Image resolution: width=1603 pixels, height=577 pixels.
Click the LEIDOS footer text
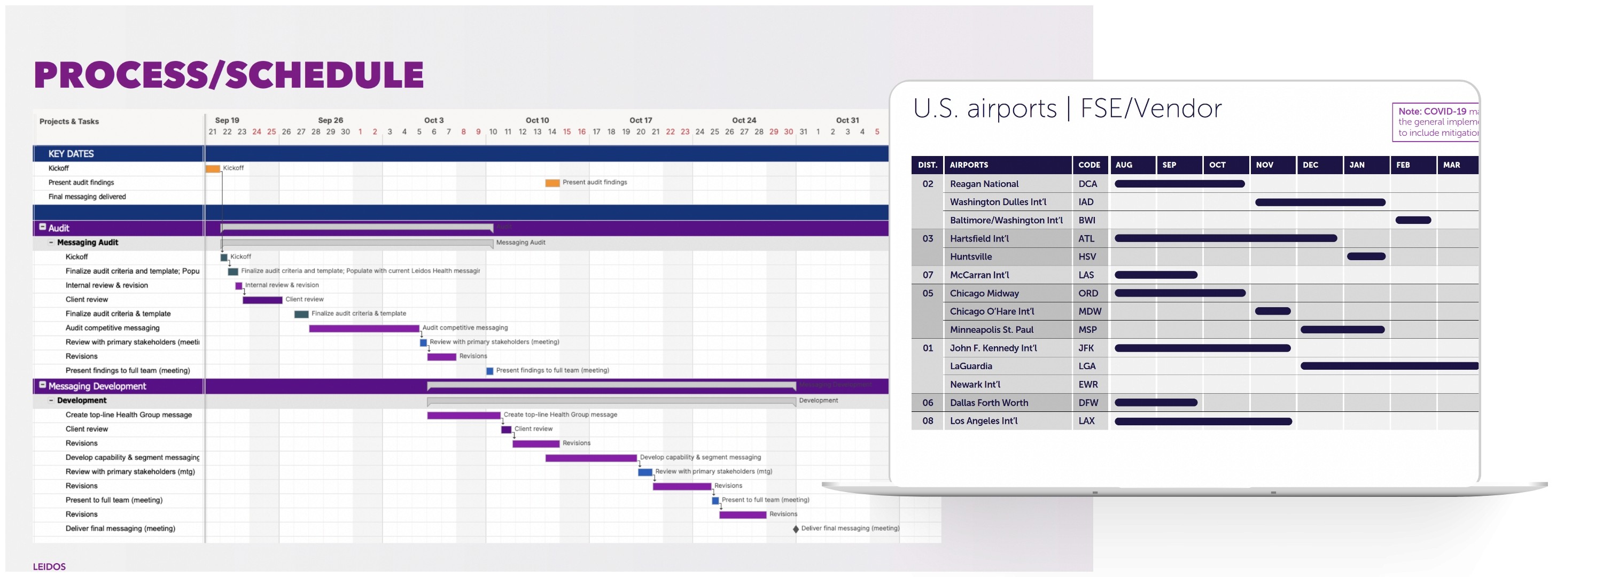pos(49,566)
